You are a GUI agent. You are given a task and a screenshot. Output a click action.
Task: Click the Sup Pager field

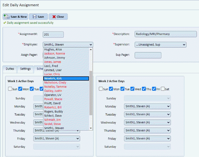pos(148,55)
